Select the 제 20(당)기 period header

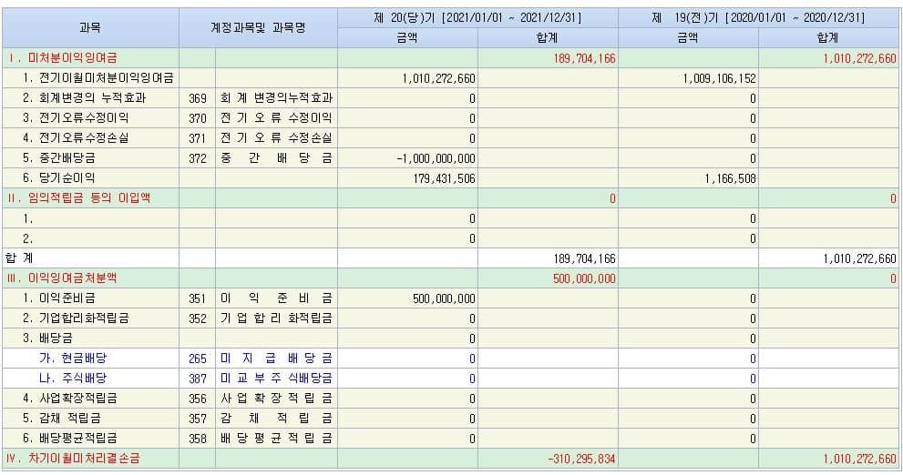click(x=477, y=17)
